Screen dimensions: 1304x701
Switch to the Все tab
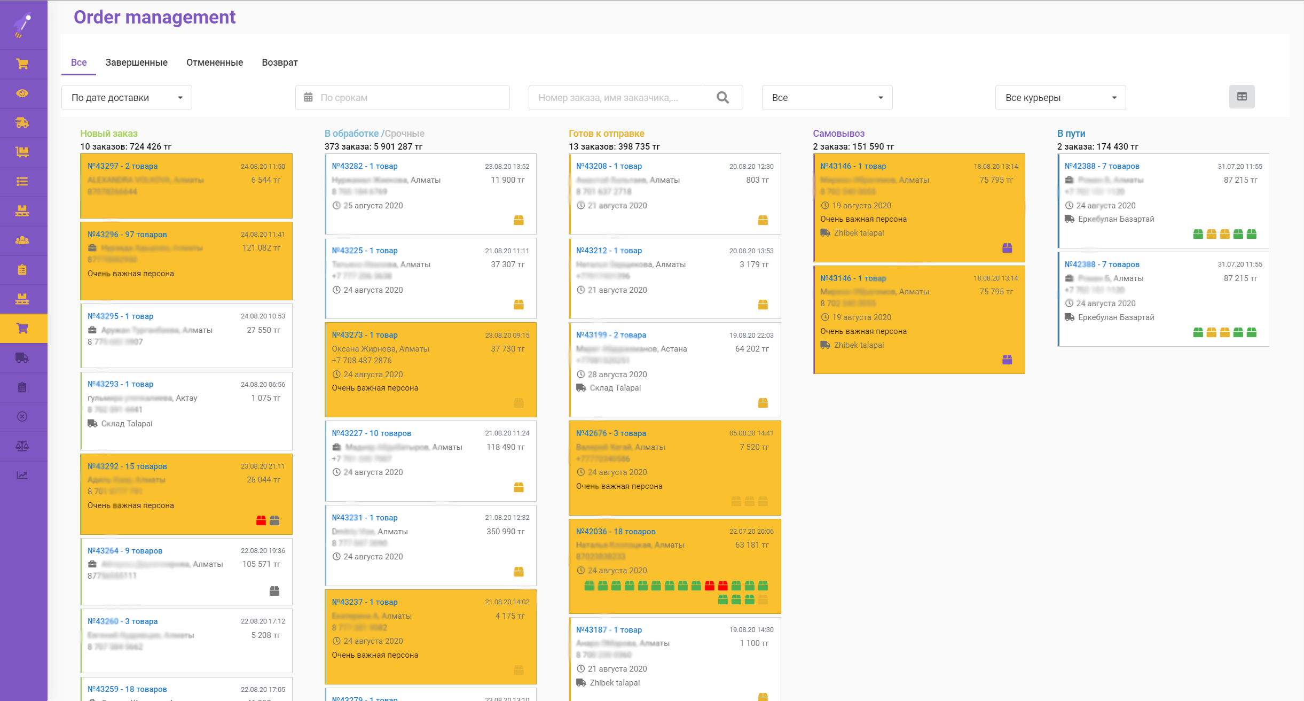79,63
